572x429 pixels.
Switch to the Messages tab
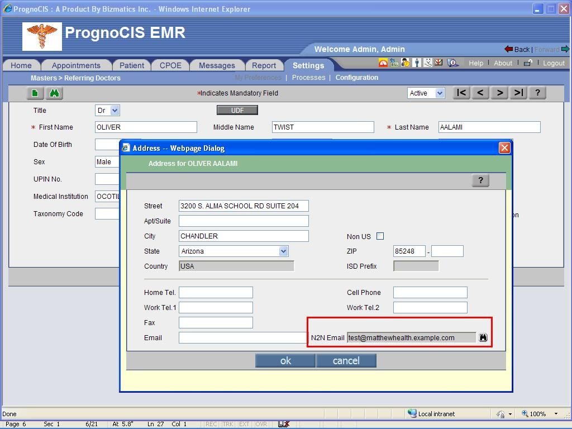(x=217, y=65)
